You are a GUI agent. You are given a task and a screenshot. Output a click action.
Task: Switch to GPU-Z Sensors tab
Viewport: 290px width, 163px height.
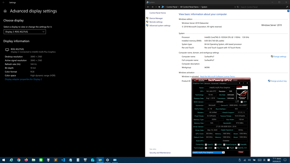207,83
